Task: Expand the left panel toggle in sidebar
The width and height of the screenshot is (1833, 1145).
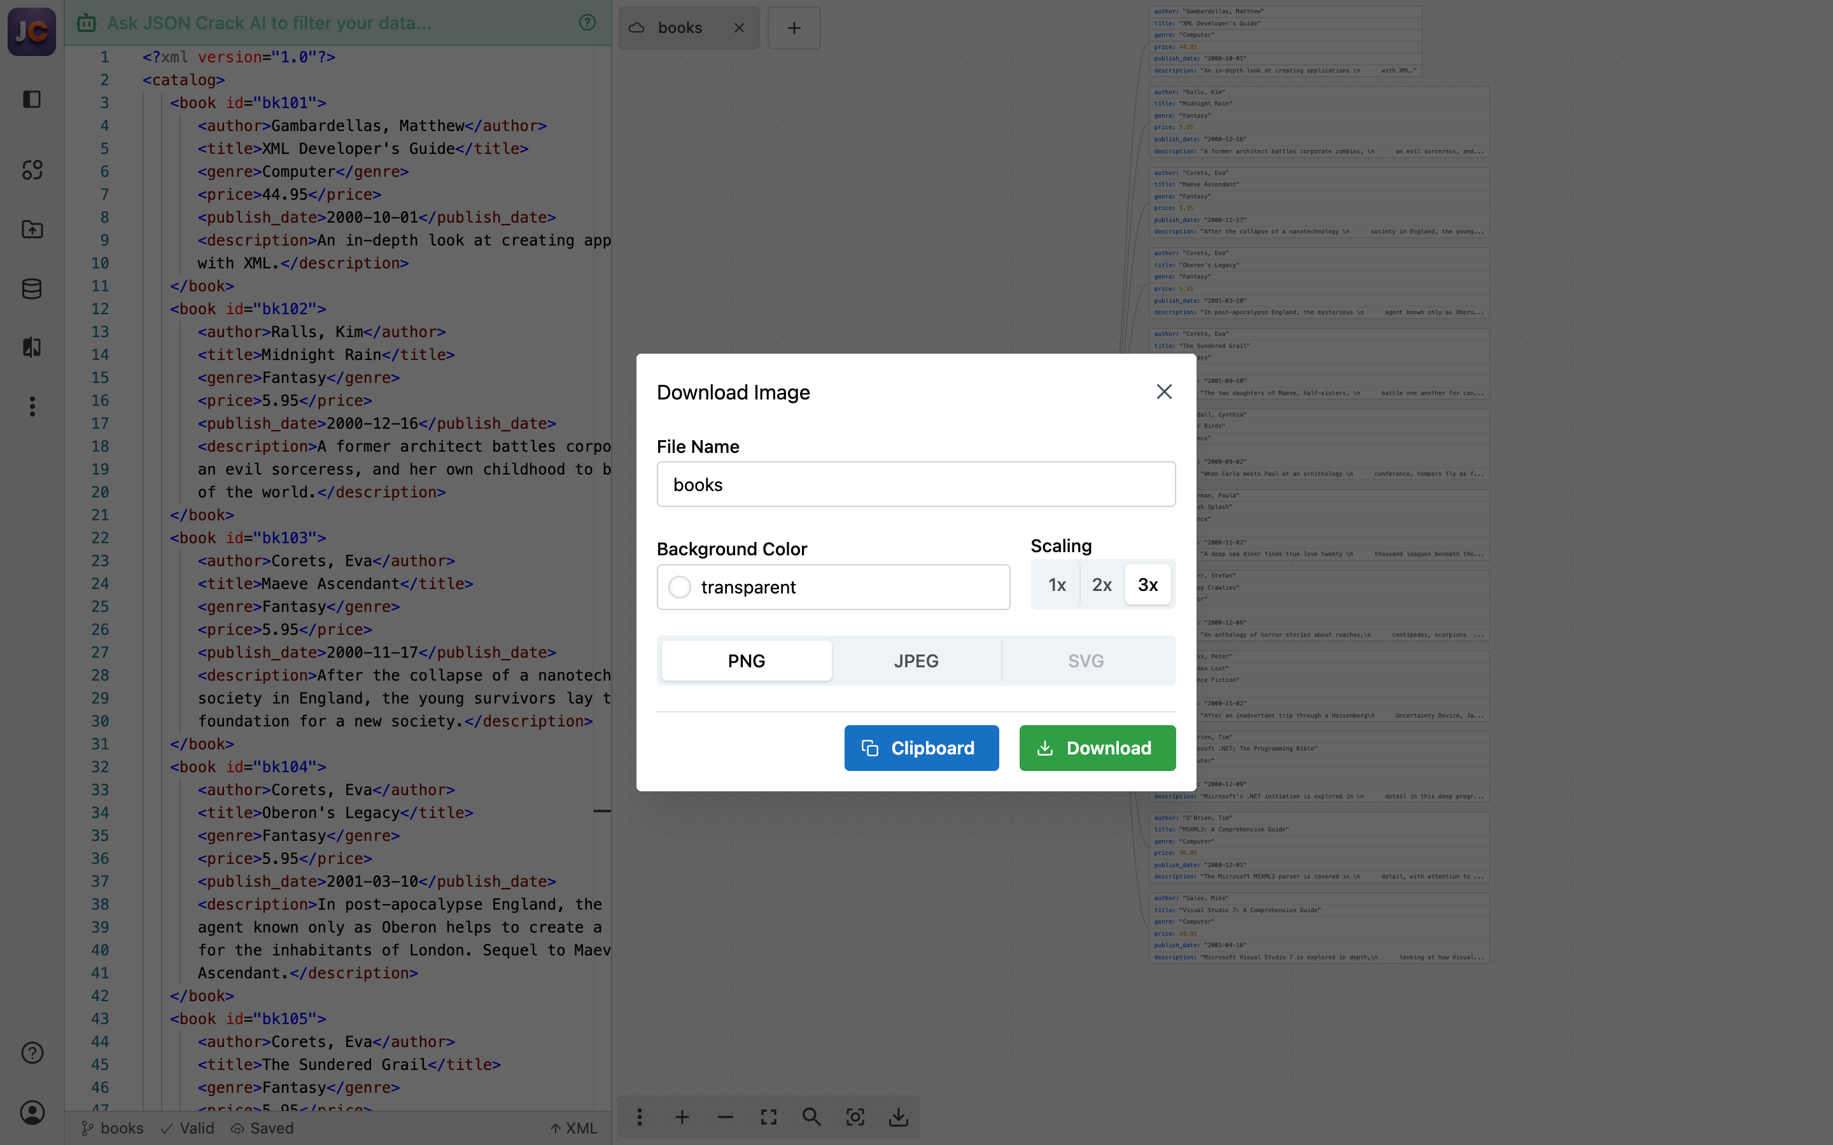Action: point(32,99)
